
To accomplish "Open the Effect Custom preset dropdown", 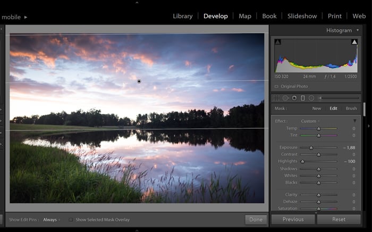I will pyautogui.click(x=310, y=121).
